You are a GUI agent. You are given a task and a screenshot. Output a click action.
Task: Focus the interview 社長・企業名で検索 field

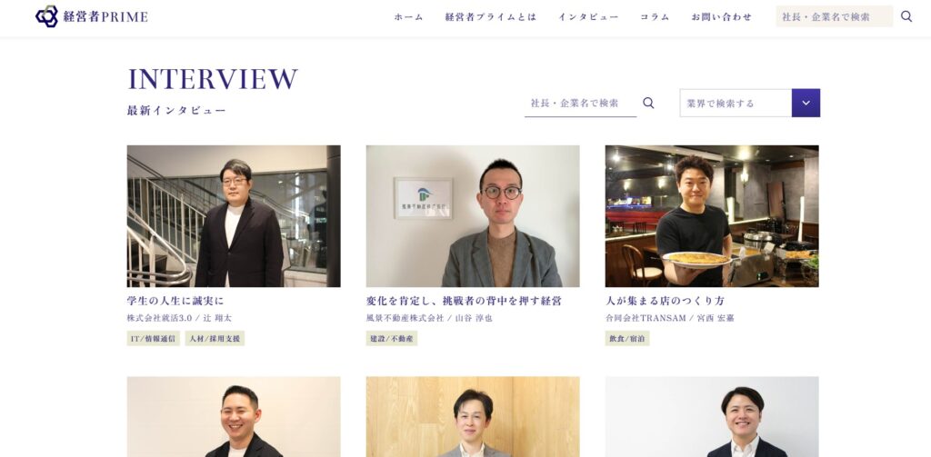tap(580, 104)
